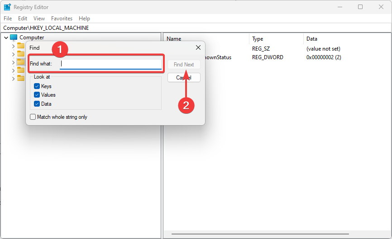Expand the fourth folder under Computer

point(13,70)
